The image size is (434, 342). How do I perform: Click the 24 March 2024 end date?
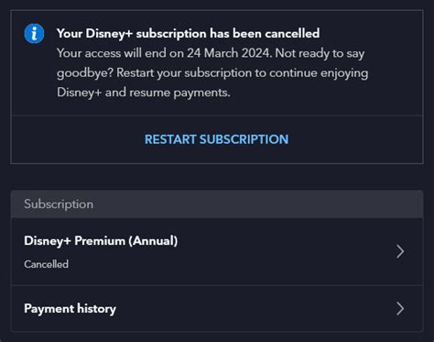pyautogui.click(x=229, y=53)
